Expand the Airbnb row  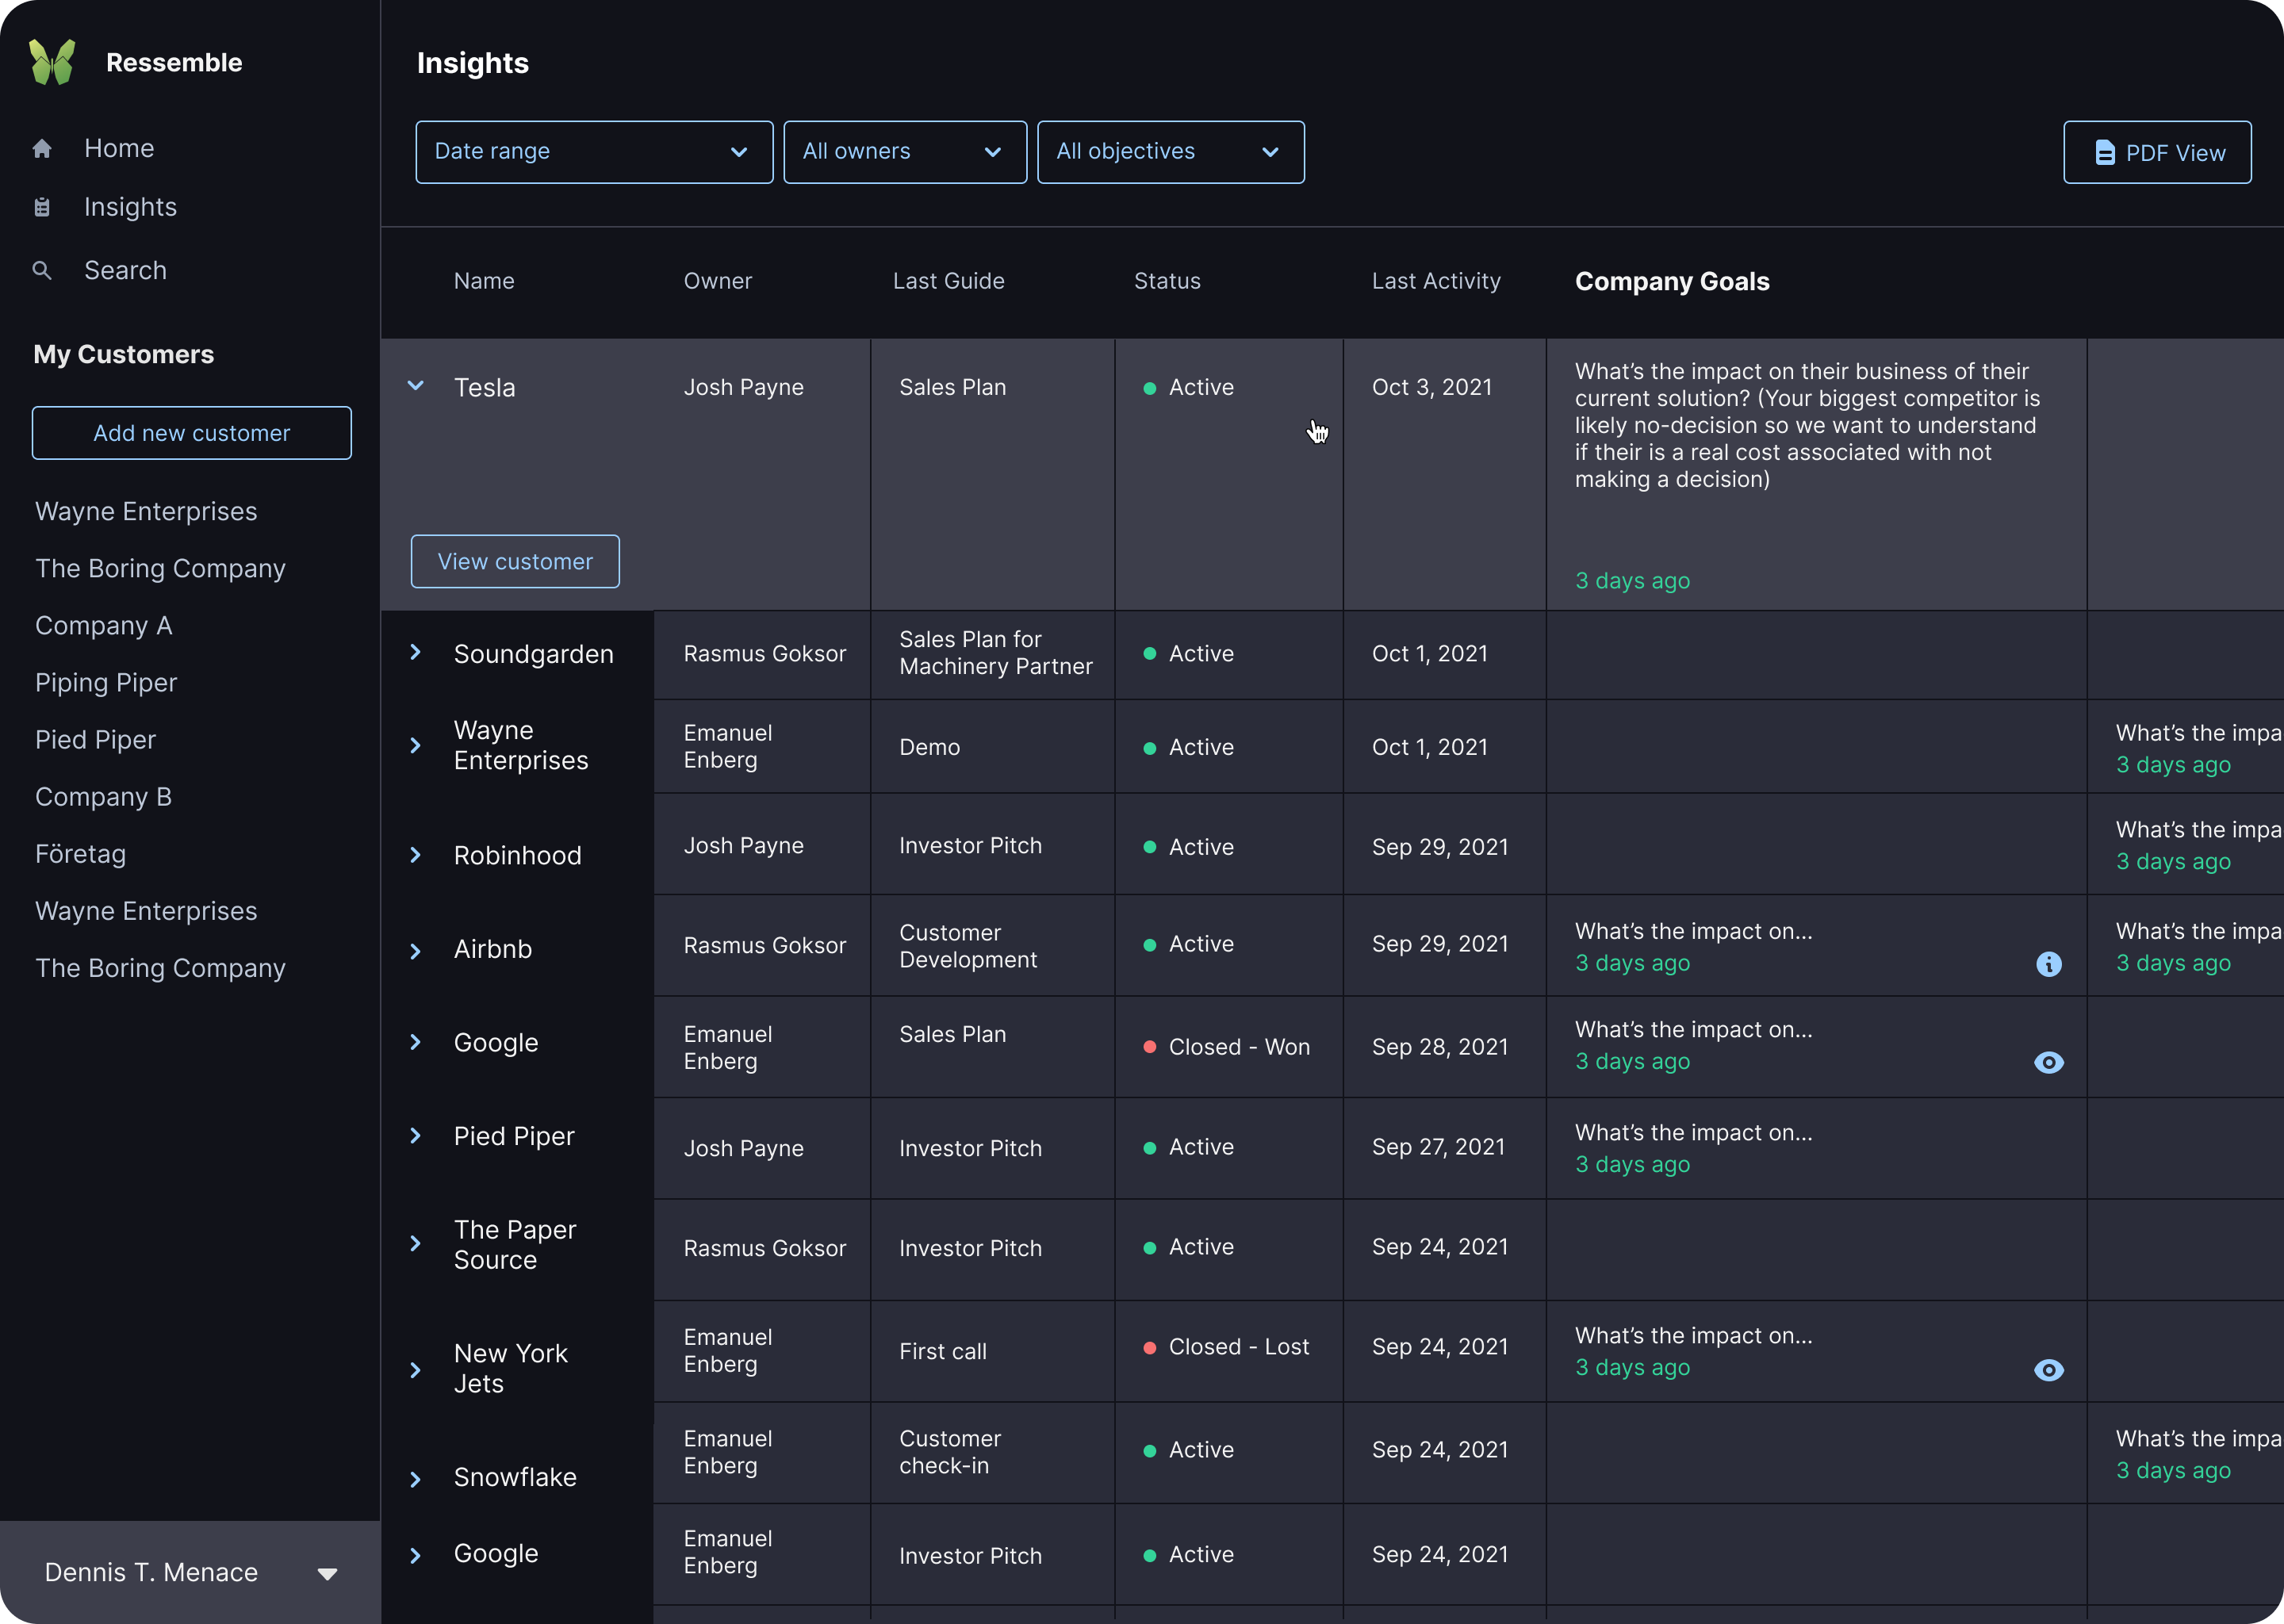pyautogui.click(x=416, y=951)
